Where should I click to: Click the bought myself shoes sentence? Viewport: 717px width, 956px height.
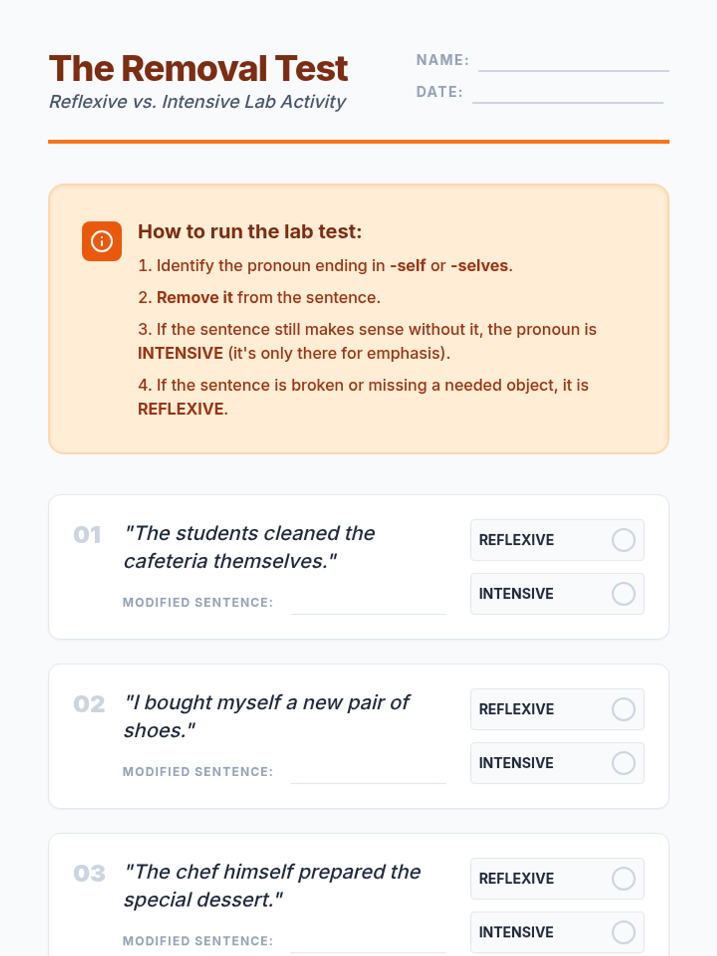[266, 716]
